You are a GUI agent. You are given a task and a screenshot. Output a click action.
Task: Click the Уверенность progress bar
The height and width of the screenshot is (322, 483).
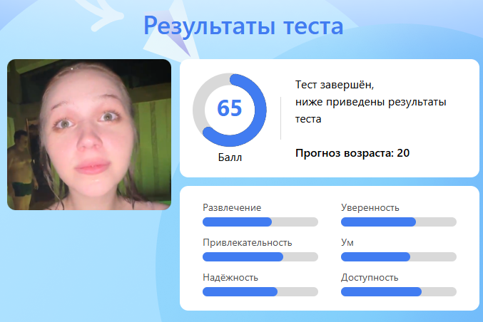point(399,222)
